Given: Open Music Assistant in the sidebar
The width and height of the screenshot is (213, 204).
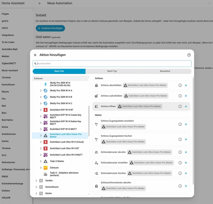Looking at the screenshot, I should tap(10, 70).
